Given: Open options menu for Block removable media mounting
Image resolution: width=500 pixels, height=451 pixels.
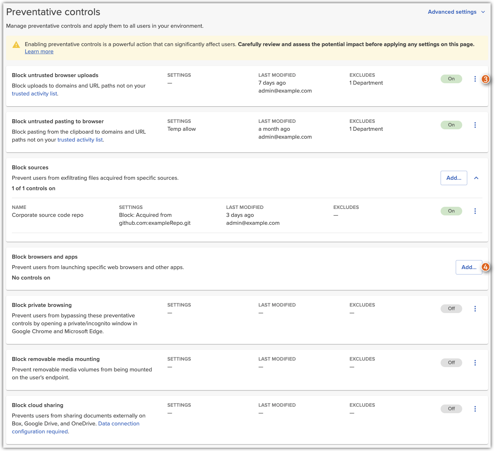Looking at the screenshot, I should tap(475, 363).
